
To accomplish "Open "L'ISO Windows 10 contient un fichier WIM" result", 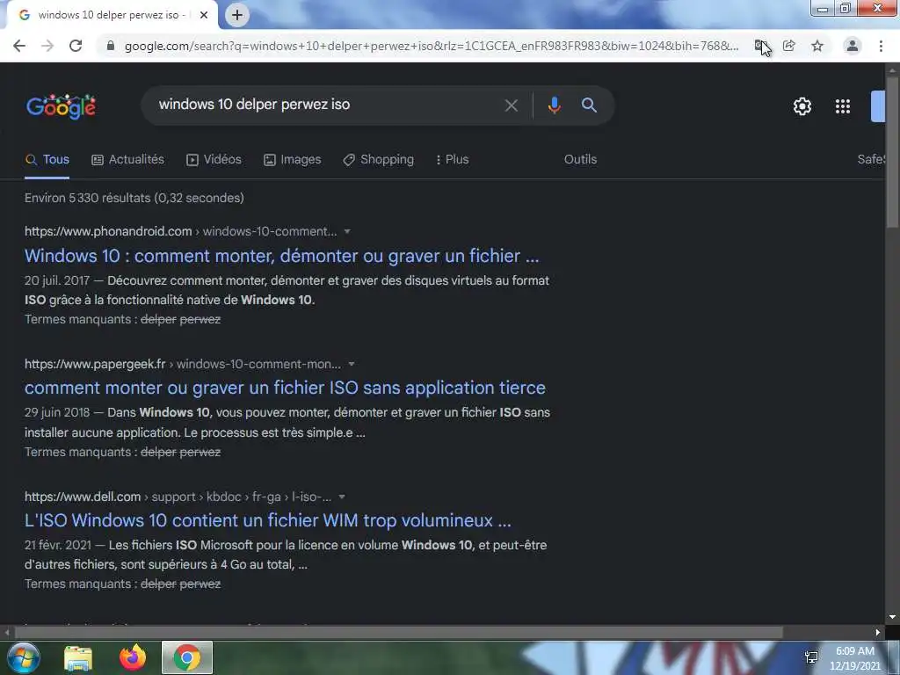I will tap(267, 520).
